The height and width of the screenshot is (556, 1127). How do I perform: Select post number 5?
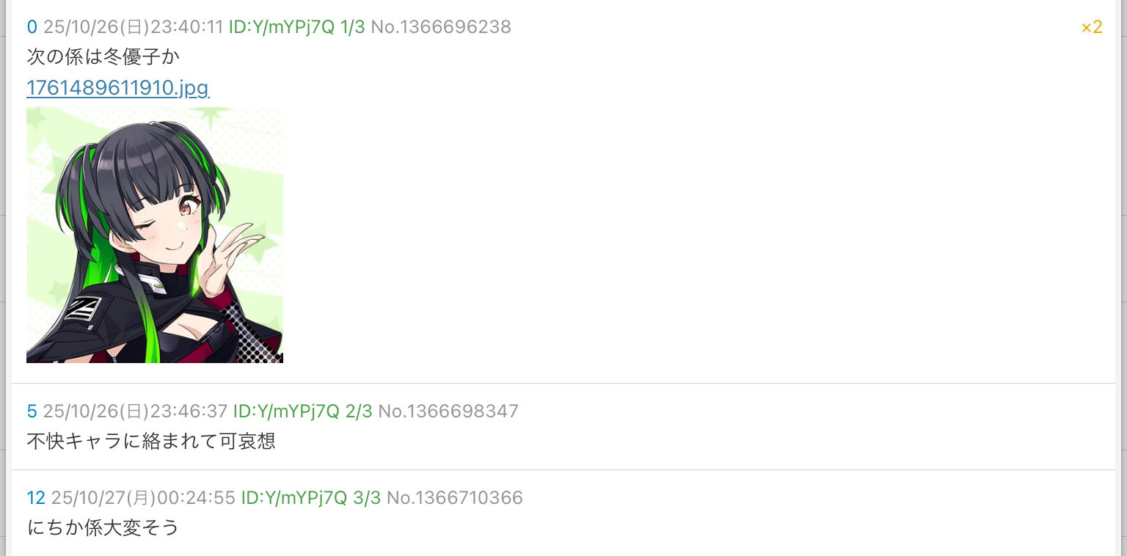pyautogui.click(x=32, y=411)
